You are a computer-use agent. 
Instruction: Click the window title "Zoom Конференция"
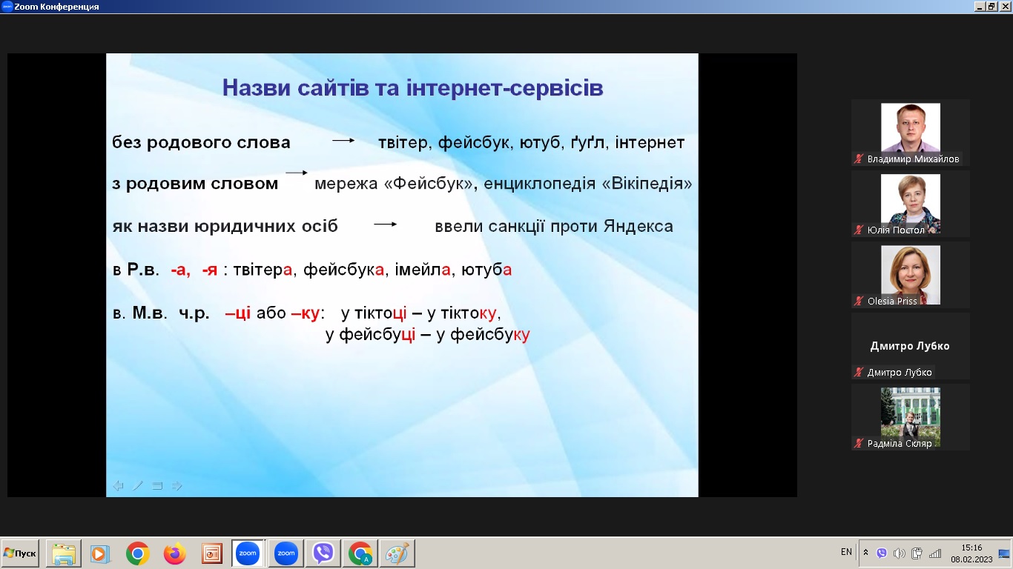tap(56, 7)
